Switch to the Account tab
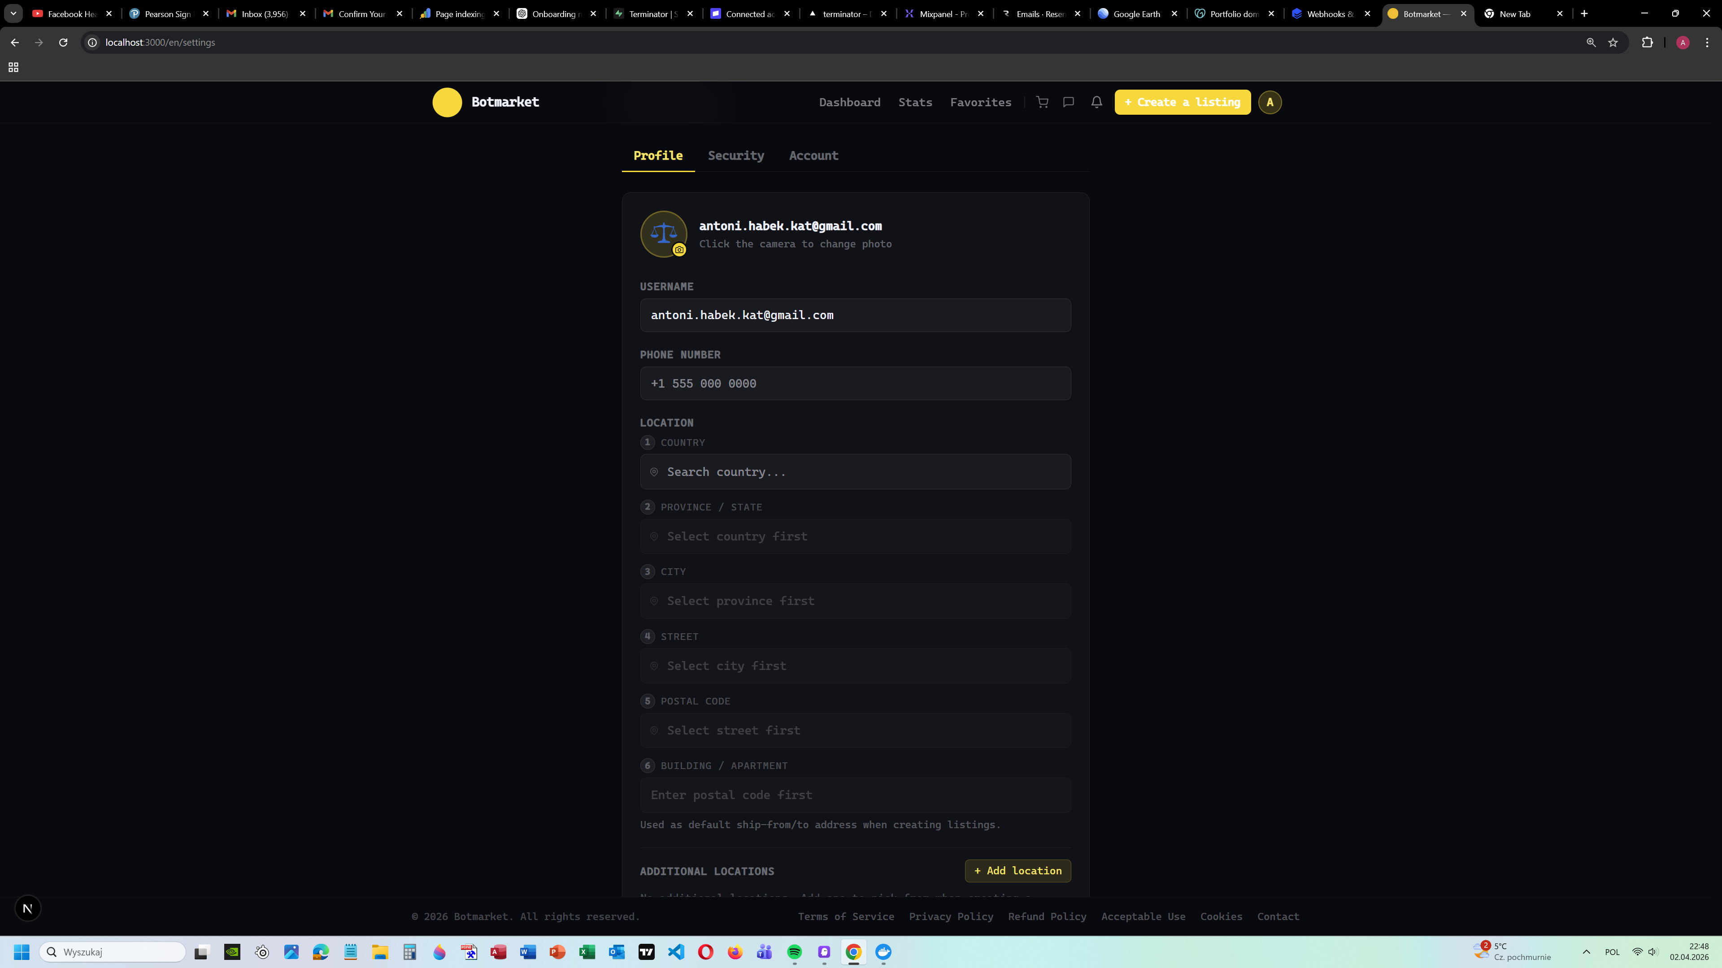 [813, 156]
